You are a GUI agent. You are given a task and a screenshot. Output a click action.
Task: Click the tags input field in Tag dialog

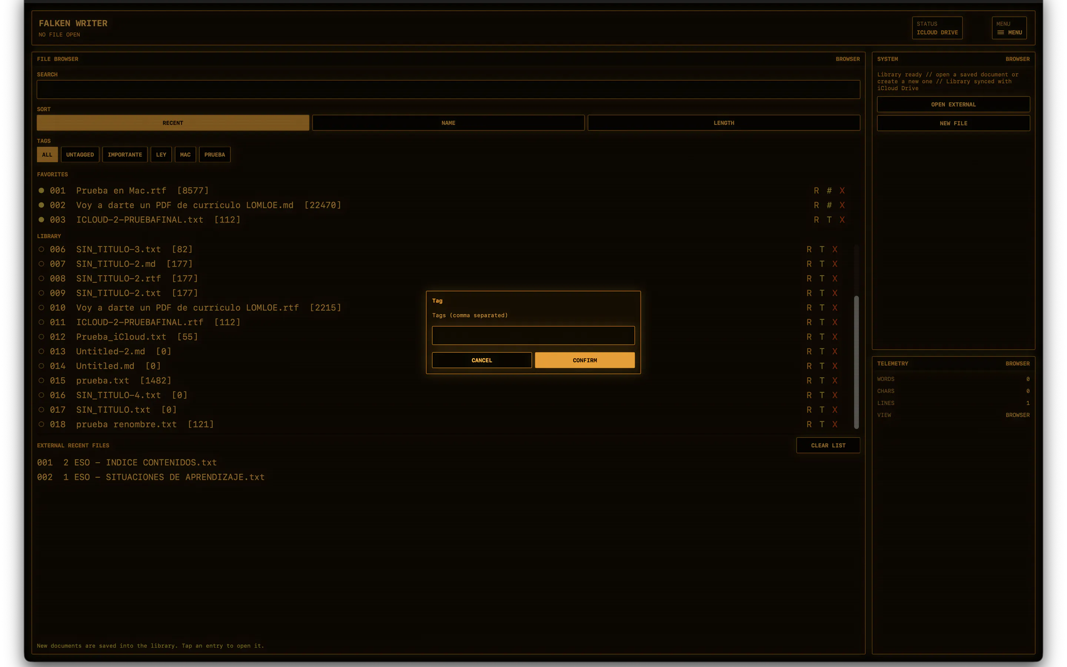tap(533, 335)
